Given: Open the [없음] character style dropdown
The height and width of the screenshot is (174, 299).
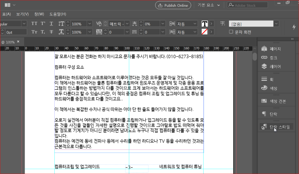Looking at the screenshot, I should point(276,24).
